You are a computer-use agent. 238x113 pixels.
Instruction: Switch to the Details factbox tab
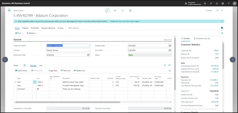pyautogui.click(x=186, y=38)
